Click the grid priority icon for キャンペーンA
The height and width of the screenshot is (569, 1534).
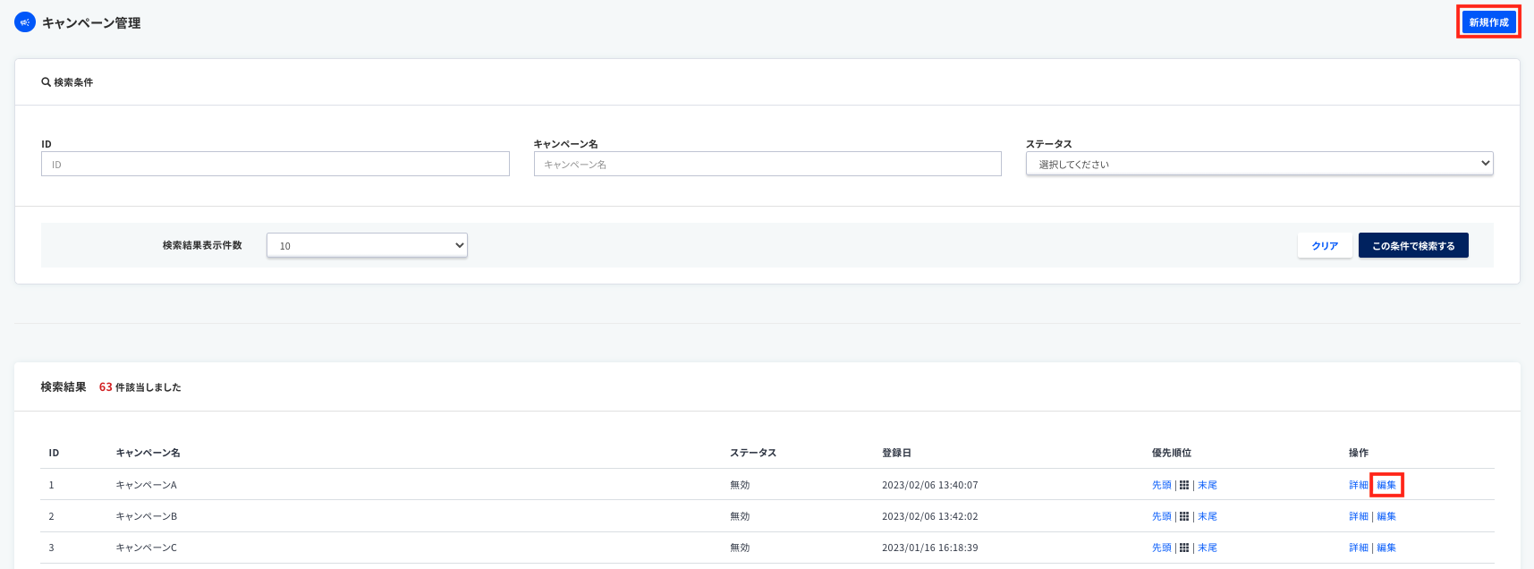tap(1184, 485)
